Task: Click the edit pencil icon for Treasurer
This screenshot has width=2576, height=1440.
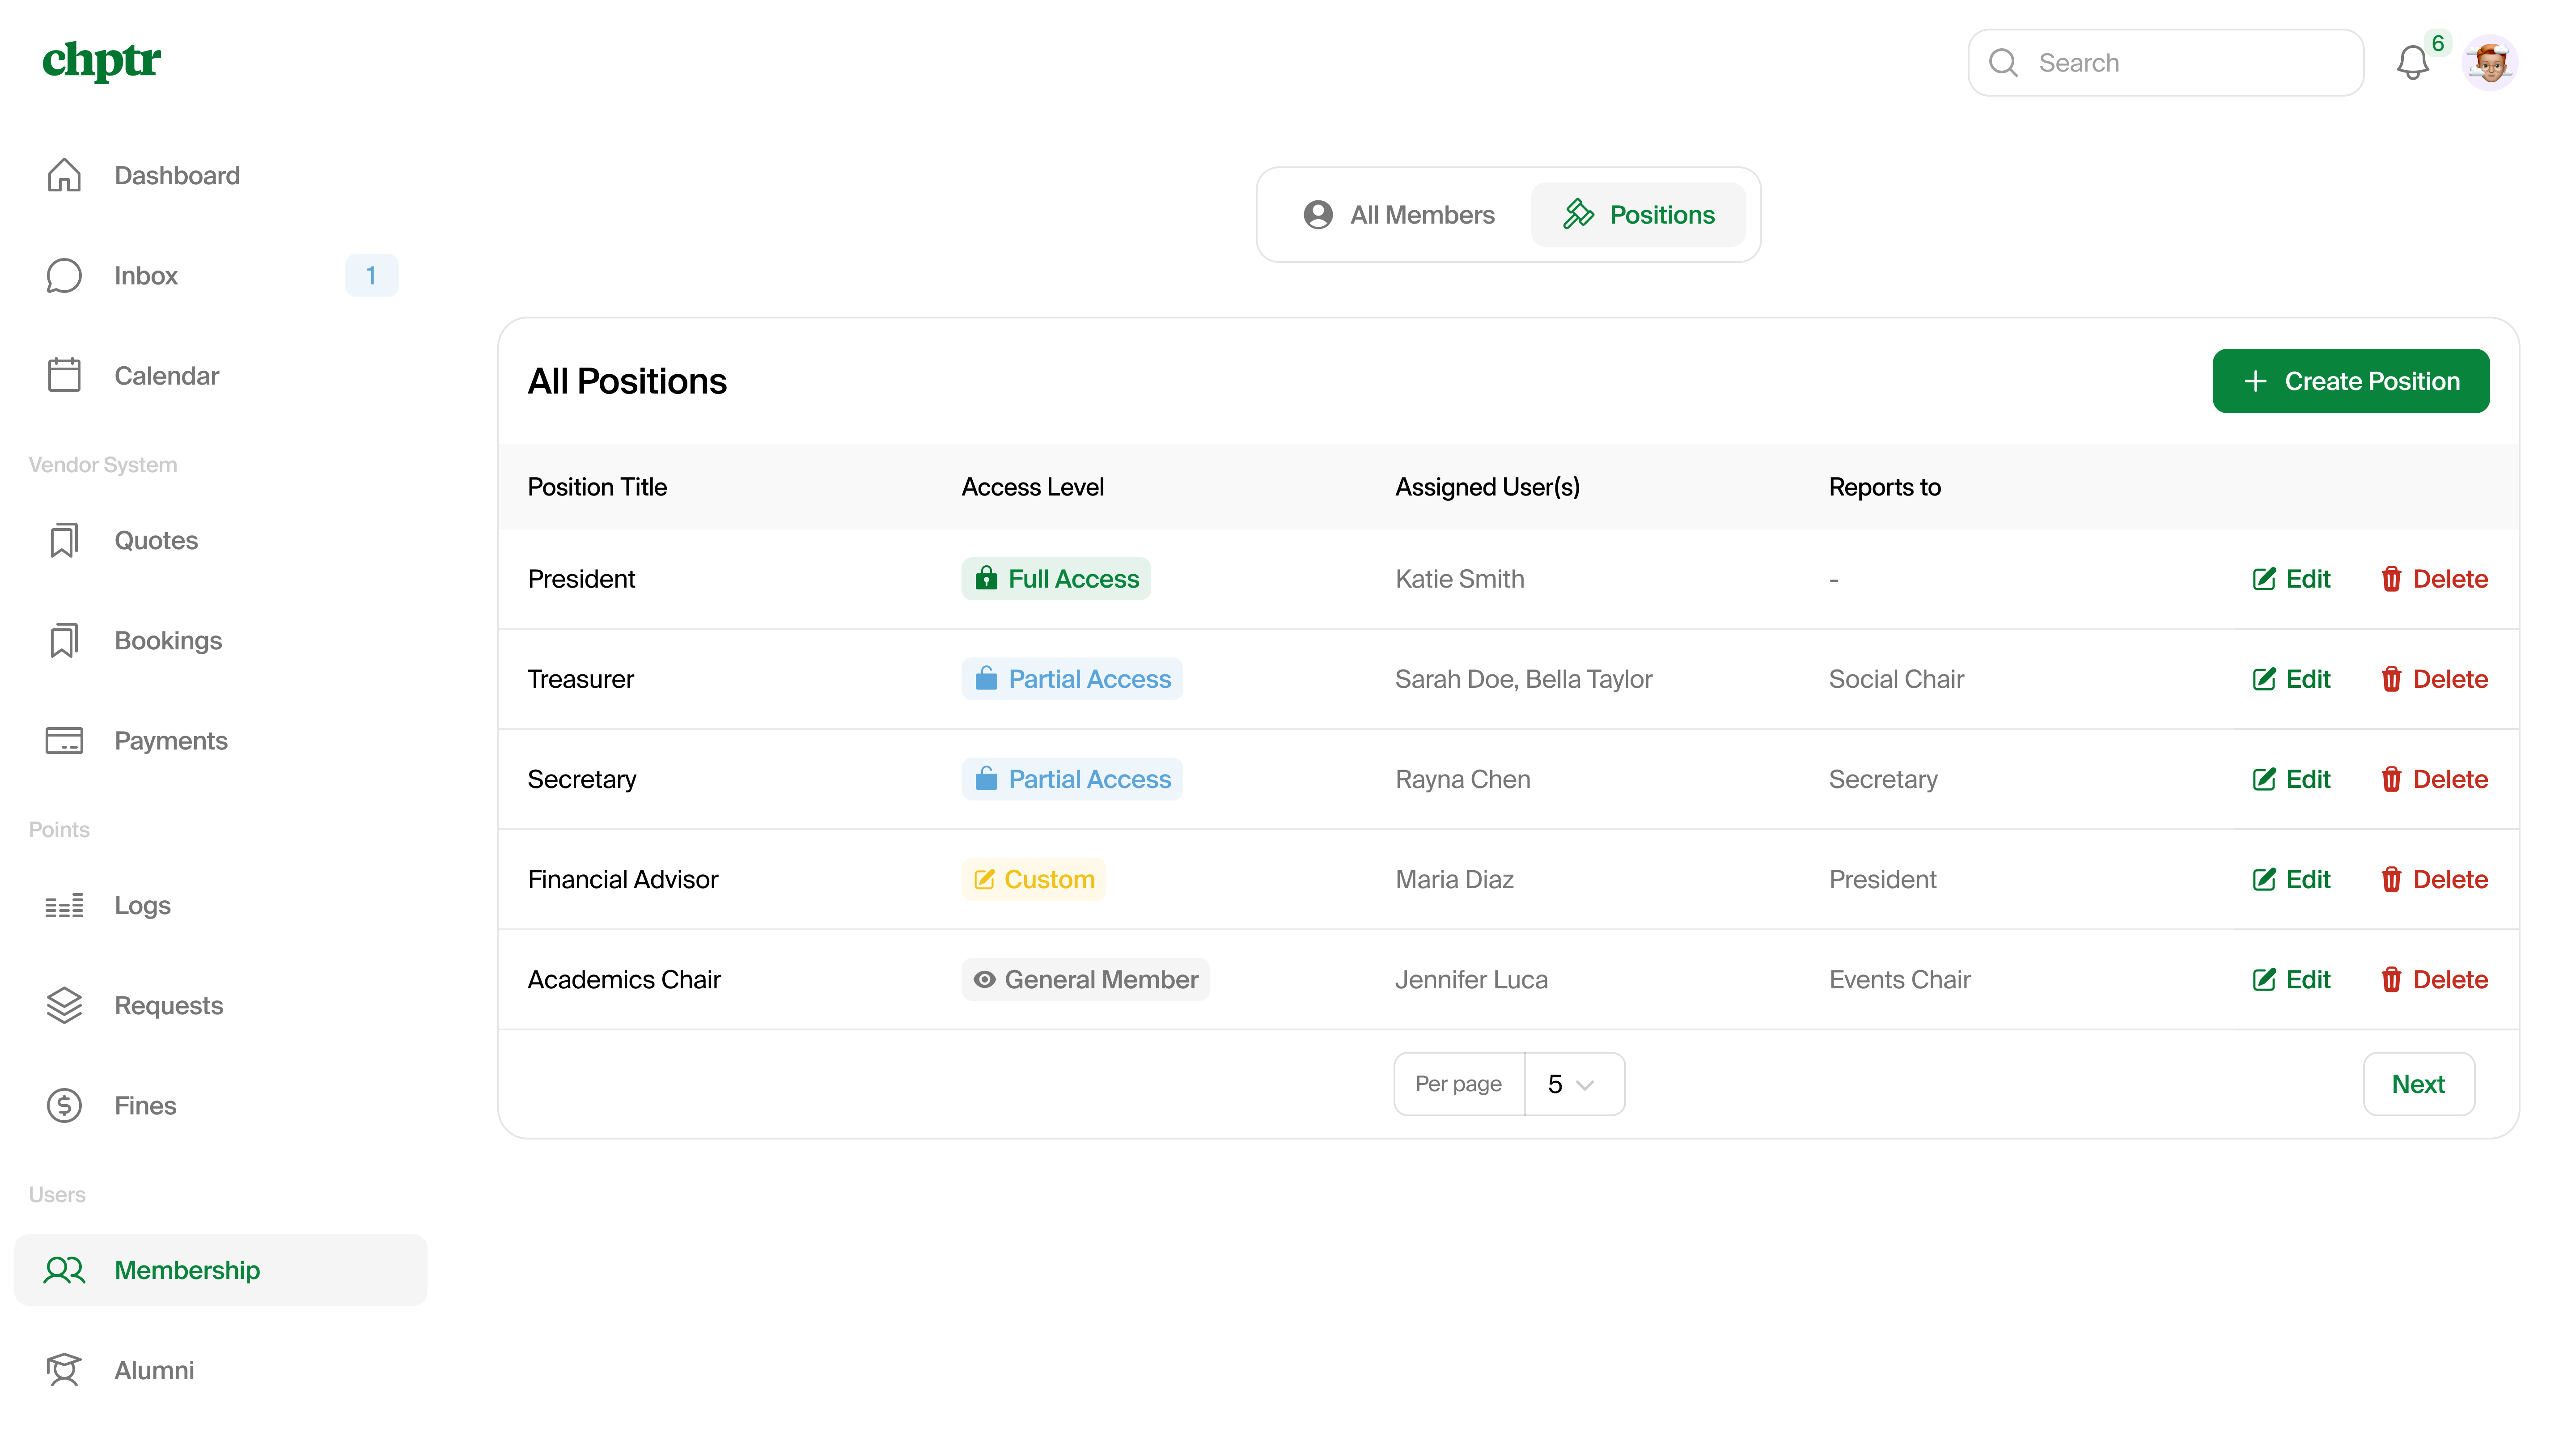Action: coord(2264,679)
